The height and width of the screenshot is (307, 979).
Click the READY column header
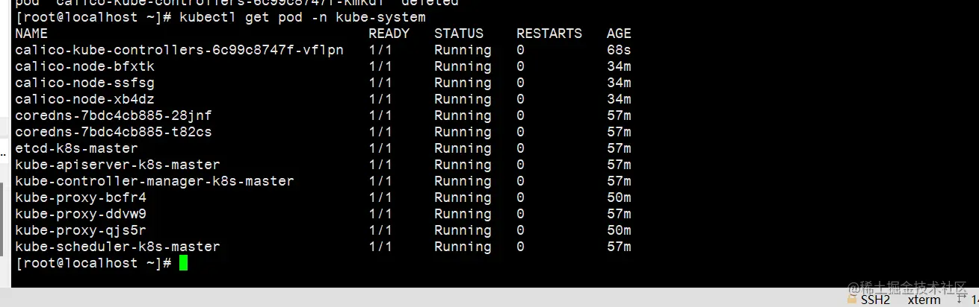click(389, 34)
